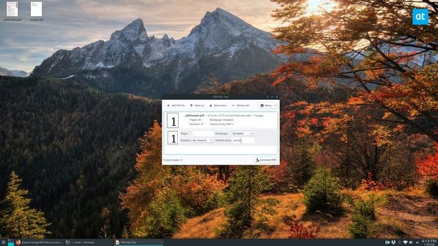The width and height of the screenshot is (438, 246).
Task: Open the Rotation No rotation dropdown
Action: pos(203,140)
